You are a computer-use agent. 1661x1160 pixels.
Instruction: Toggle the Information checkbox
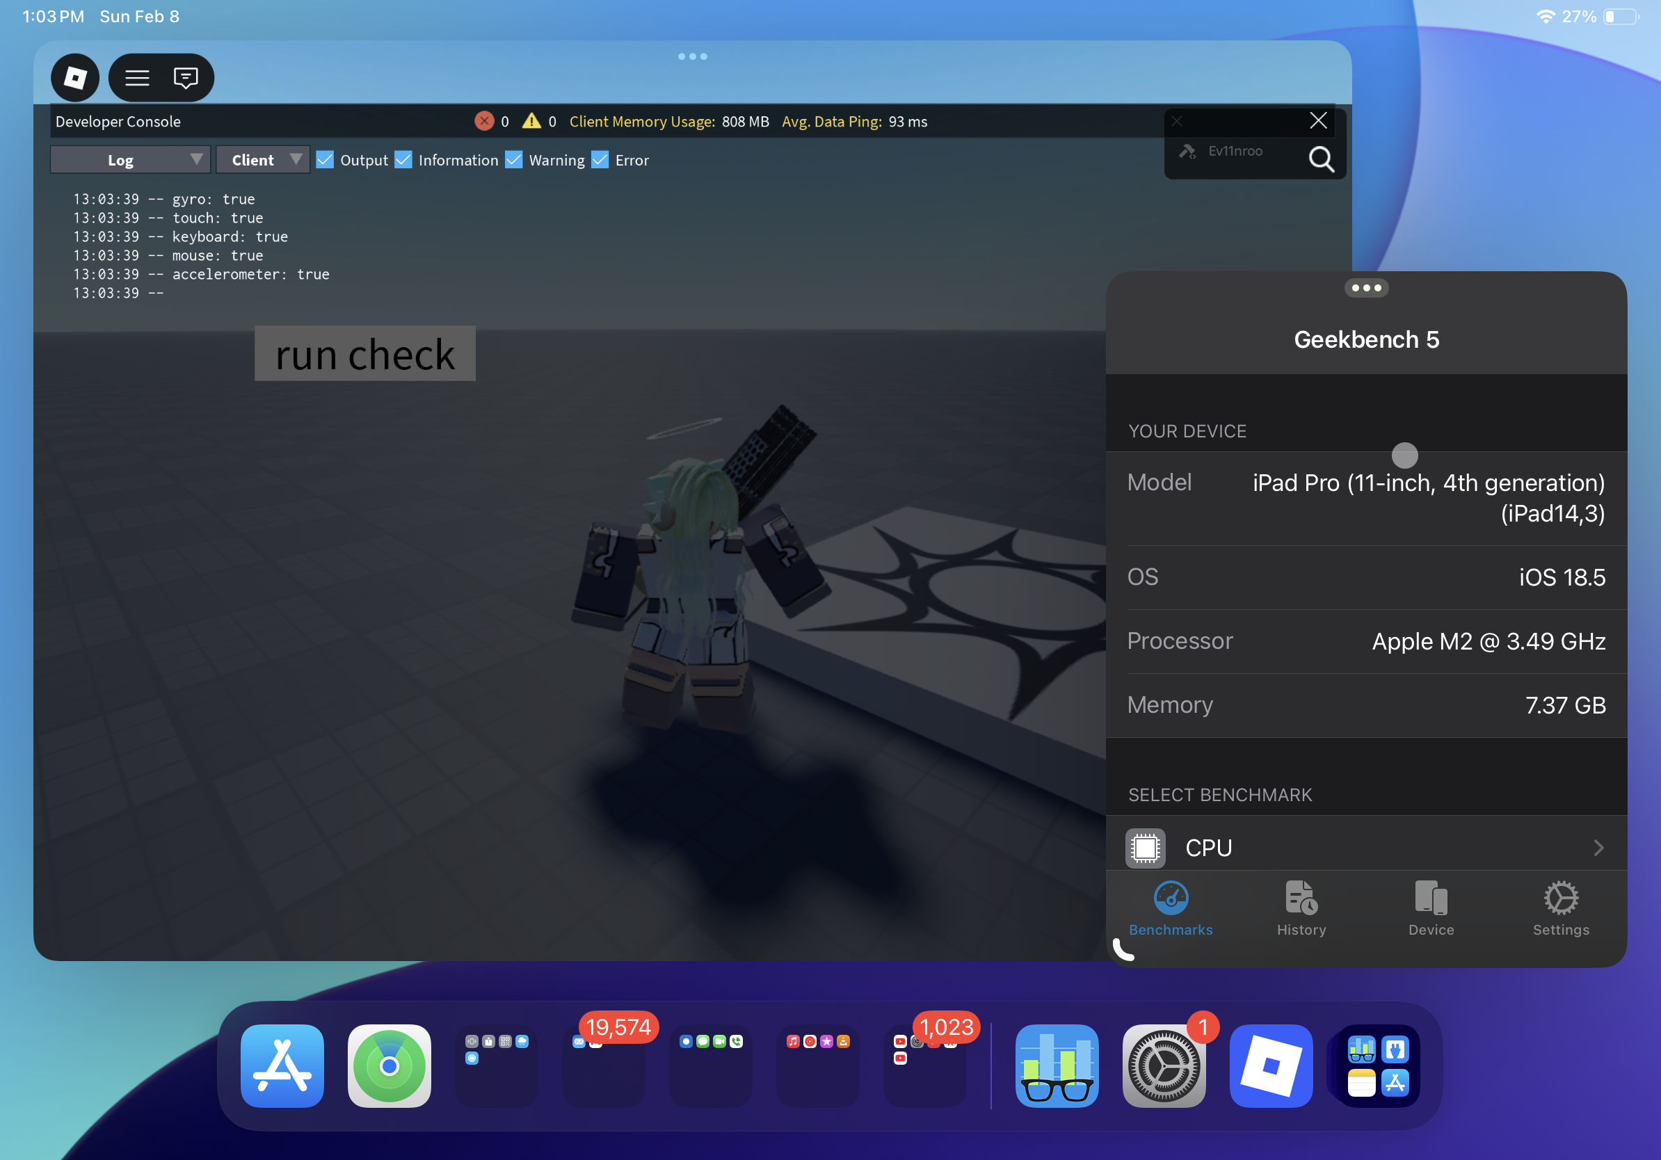pyautogui.click(x=403, y=160)
